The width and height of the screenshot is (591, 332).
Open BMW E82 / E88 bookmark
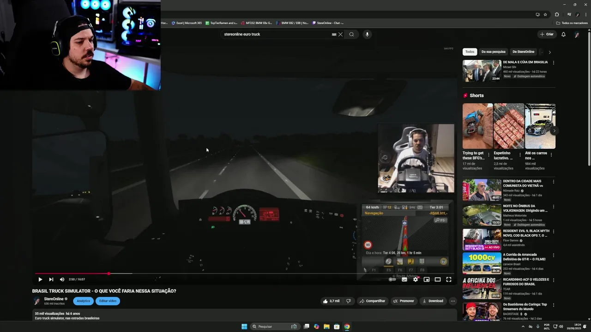click(292, 23)
